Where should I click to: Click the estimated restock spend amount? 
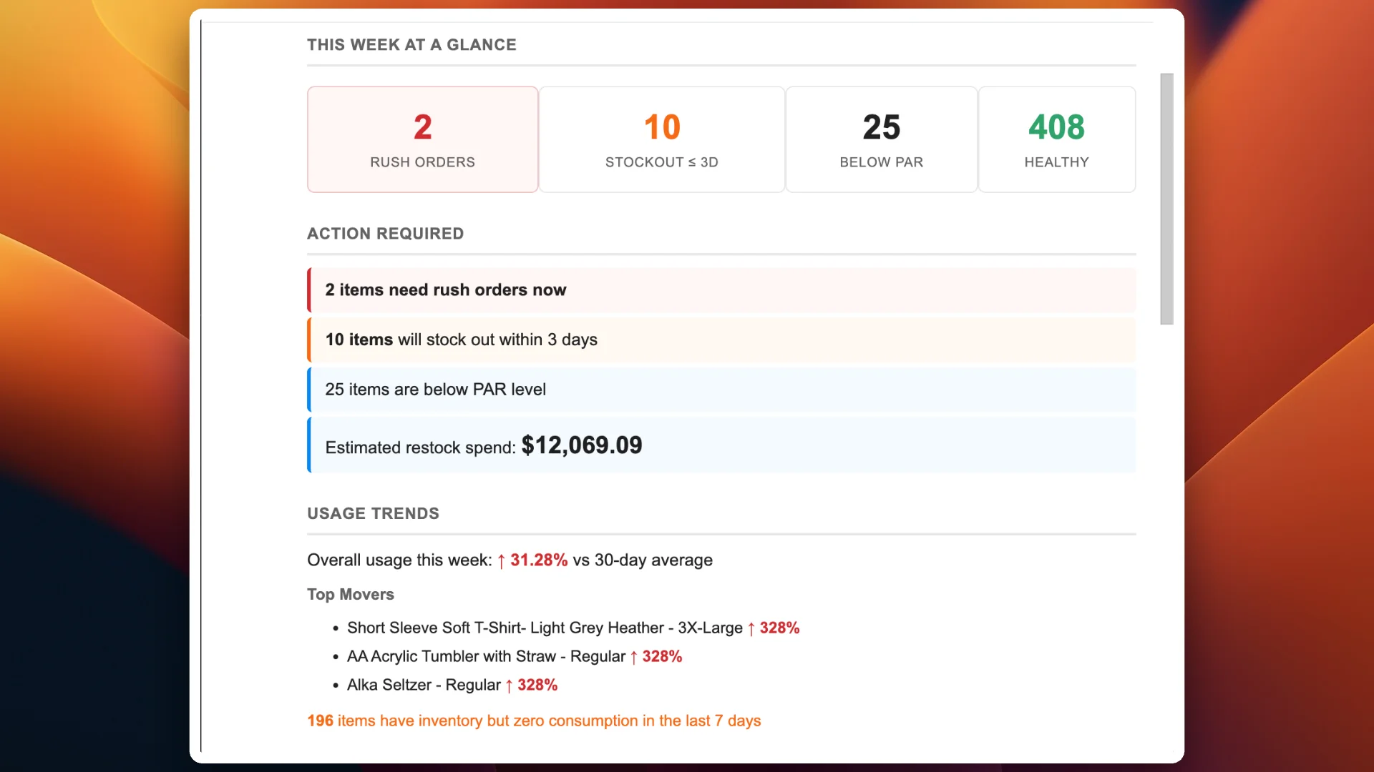click(582, 445)
